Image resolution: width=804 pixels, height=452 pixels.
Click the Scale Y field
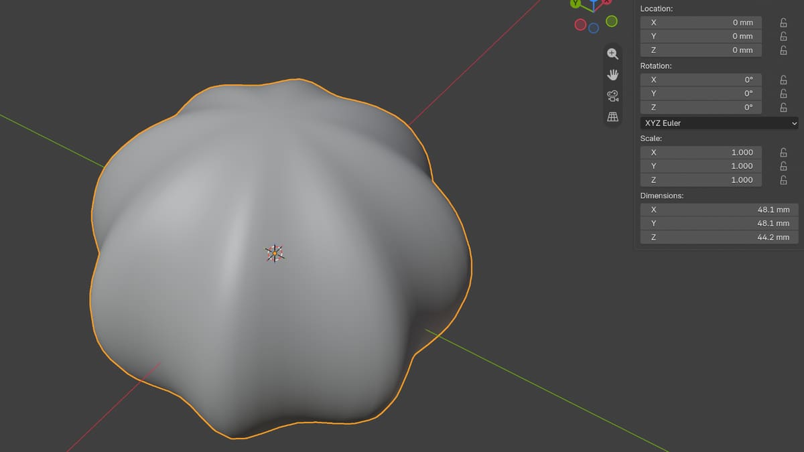[x=701, y=166]
